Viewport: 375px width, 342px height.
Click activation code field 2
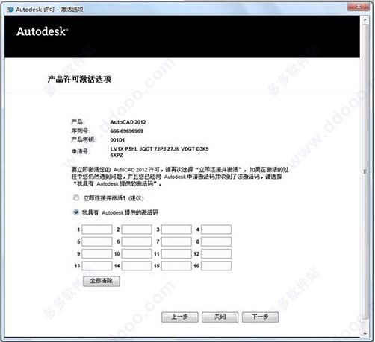click(x=137, y=229)
